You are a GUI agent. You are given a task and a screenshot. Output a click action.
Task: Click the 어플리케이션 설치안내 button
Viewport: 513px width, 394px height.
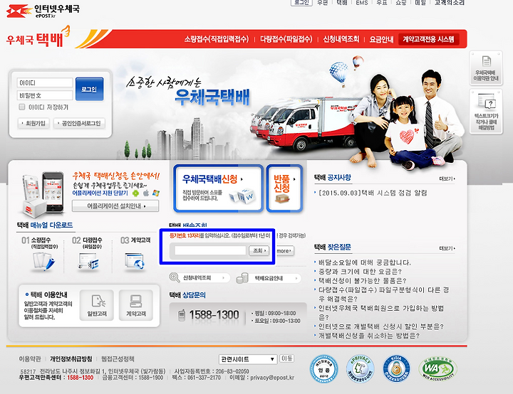click(x=115, y=206)
